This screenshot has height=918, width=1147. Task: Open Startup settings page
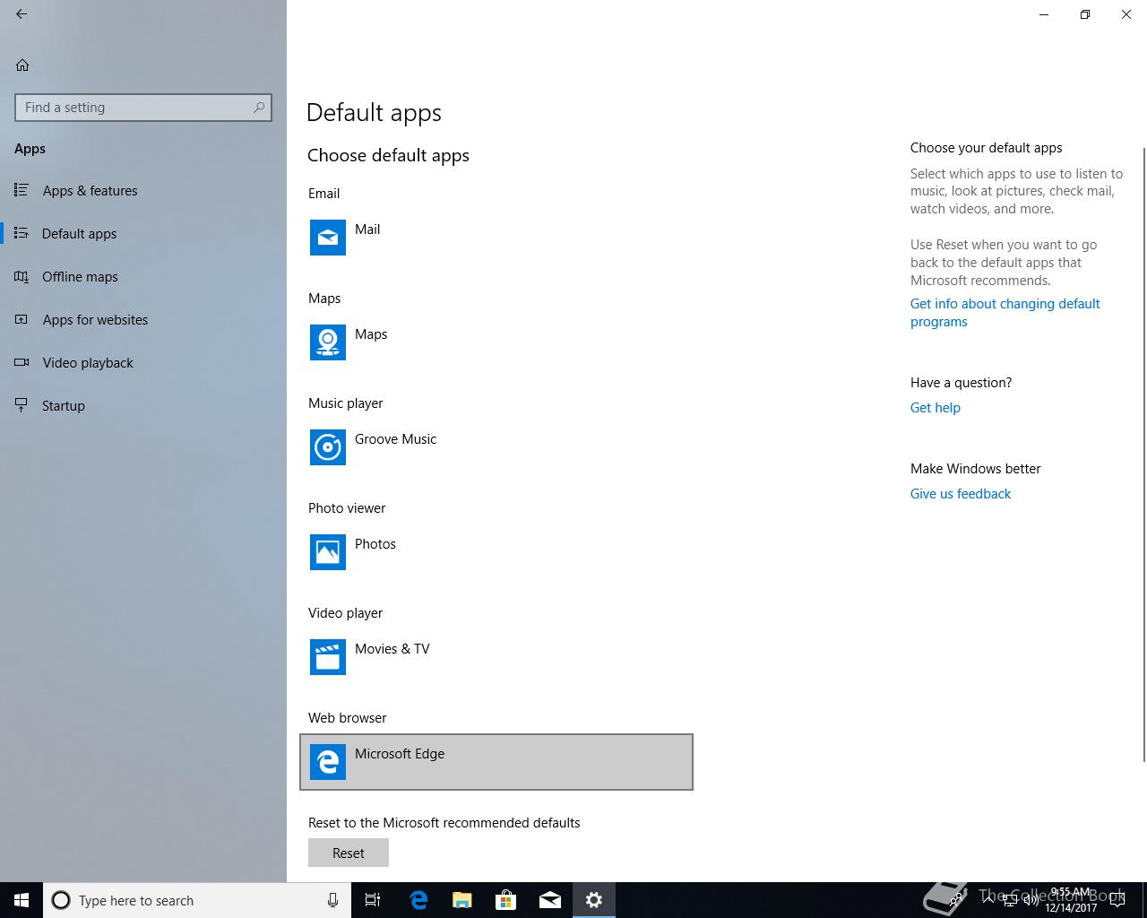click(143, 406)
